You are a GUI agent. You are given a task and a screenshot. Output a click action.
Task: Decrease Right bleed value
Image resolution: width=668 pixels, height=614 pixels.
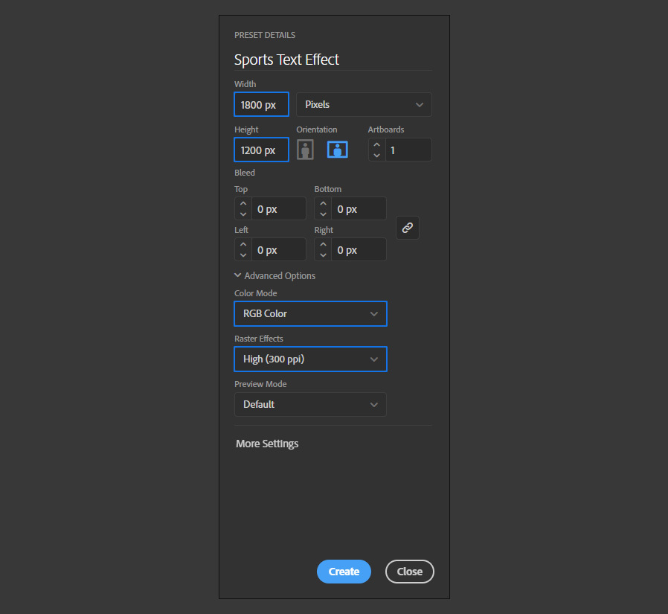(323, 255)
